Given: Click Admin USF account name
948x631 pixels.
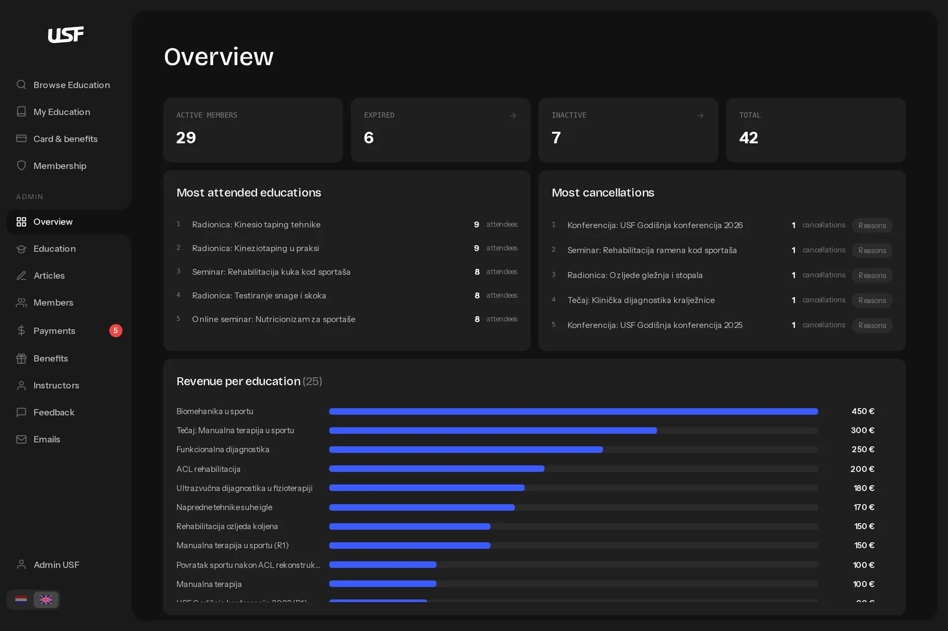Looking at the screenshot, I should [56, 565].
